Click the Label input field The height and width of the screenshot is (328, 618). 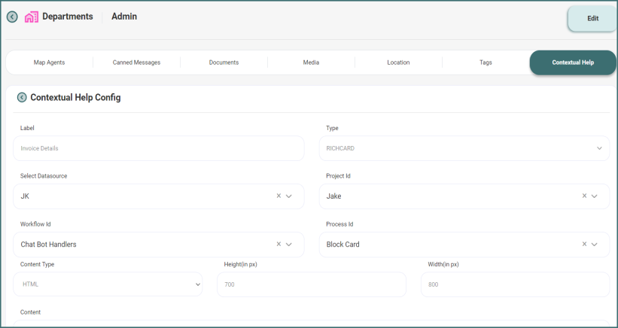pyautogui.click(x=158, y=148)
